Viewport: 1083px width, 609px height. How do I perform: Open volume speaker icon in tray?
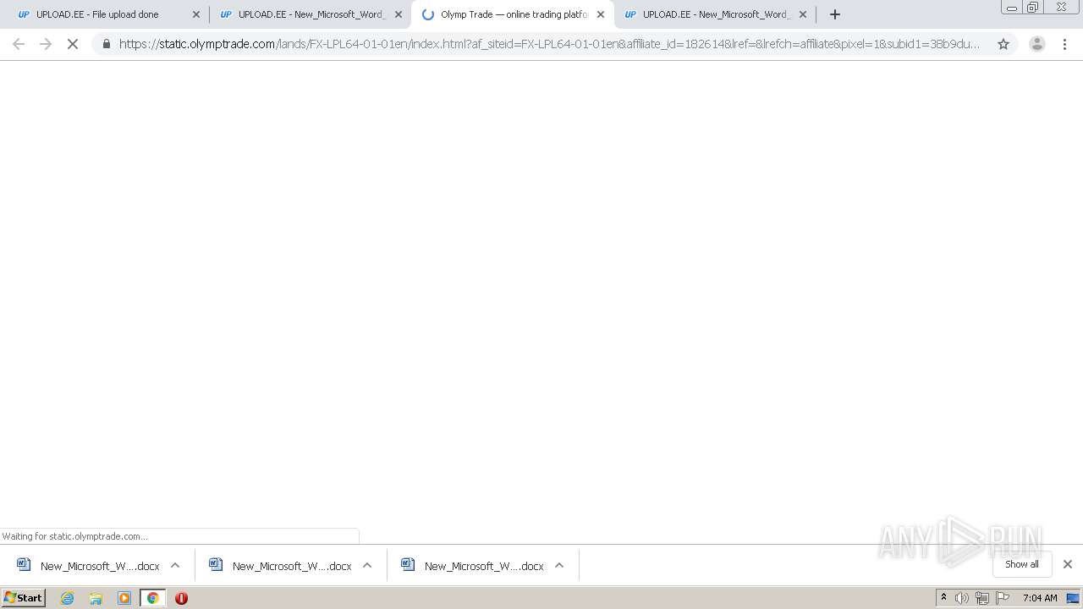click(x=962, y=598)
